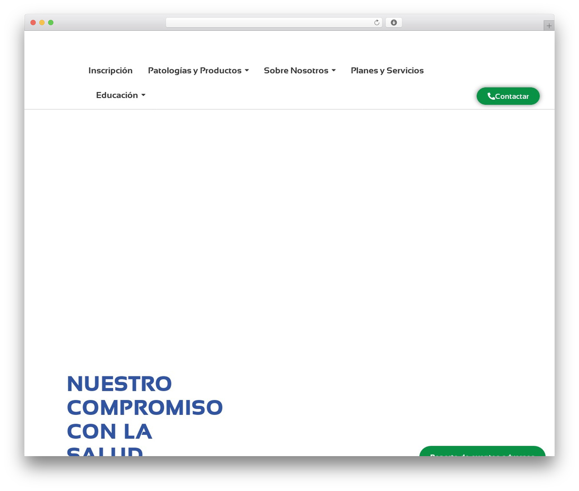The image size is (579, 491).
Task: Expand the Educación dropdown arrow
Action: point(143,95)
